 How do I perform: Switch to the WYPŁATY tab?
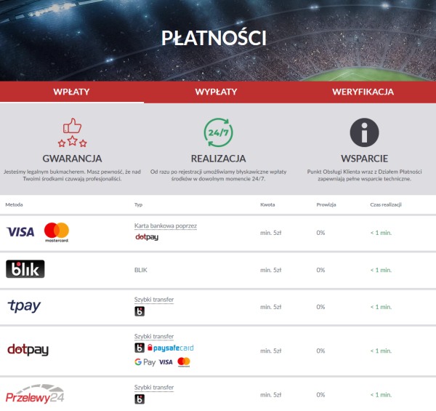pyautogui.click(x=216, y=92)
